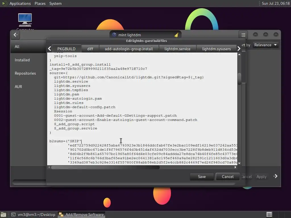Click the vertical scrollbar of the editor
This screenshot has height=218, width=291.
point(239,79)
